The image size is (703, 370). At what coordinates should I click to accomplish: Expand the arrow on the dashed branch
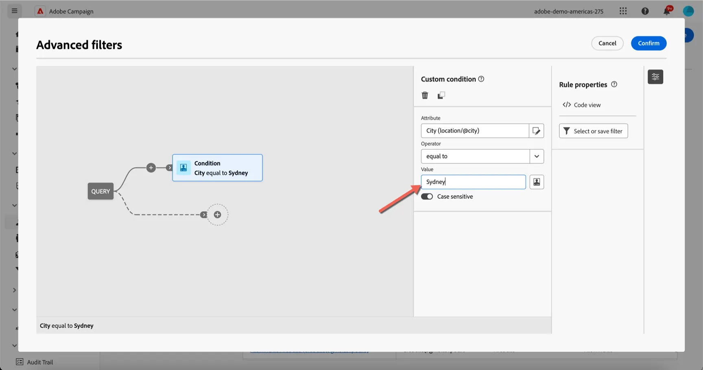coord(204,215)
